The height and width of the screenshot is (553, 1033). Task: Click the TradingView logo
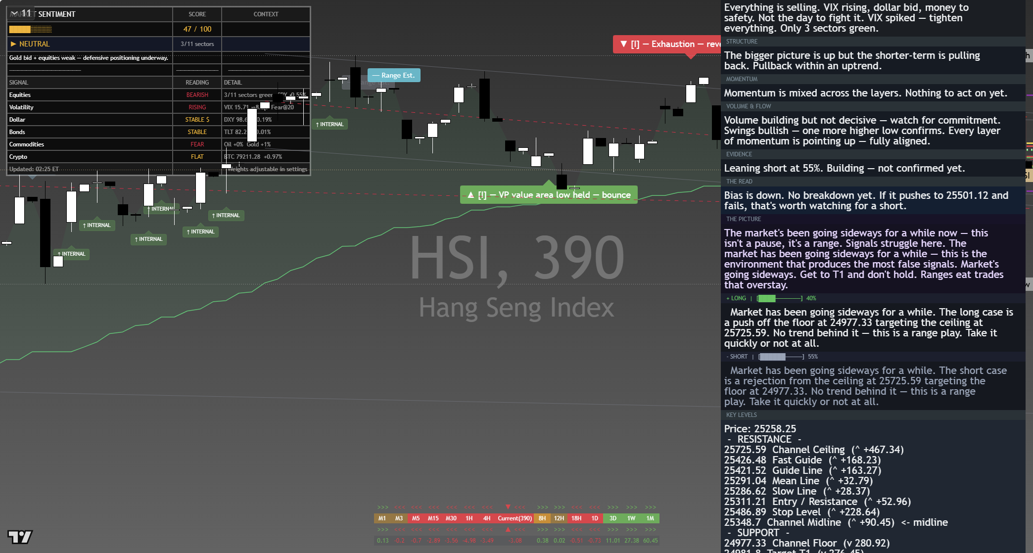click(20, 537)
